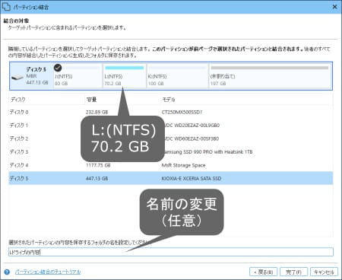Viewport: 342px width, 280px height.
Task: Toggle the checkmark on the J: partition
Action: pos(58,68)
